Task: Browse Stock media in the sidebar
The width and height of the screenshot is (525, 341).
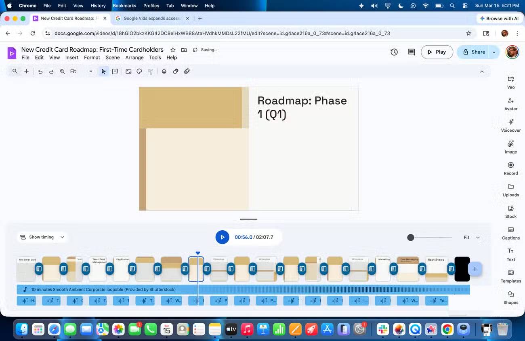Action: click(x=510, y=211)
